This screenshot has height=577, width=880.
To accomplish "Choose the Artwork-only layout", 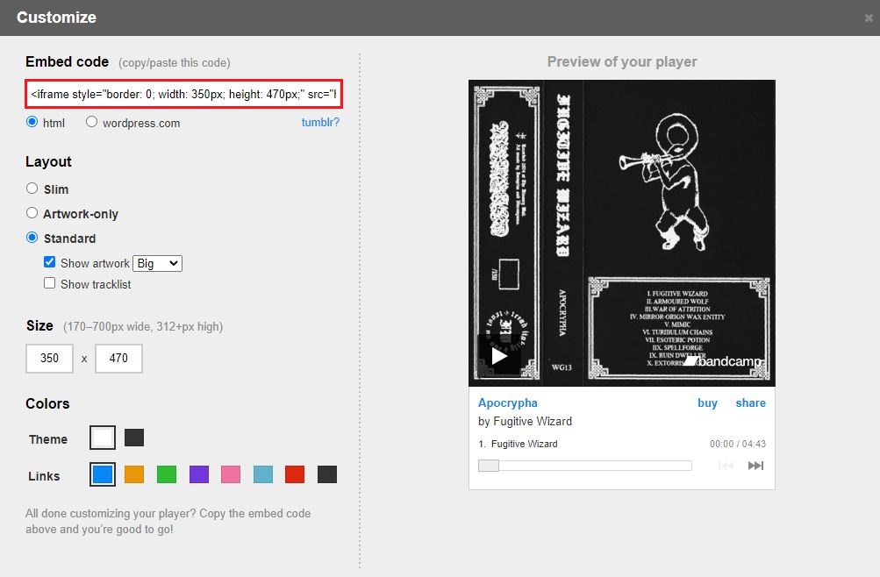I will coord(32,213).
